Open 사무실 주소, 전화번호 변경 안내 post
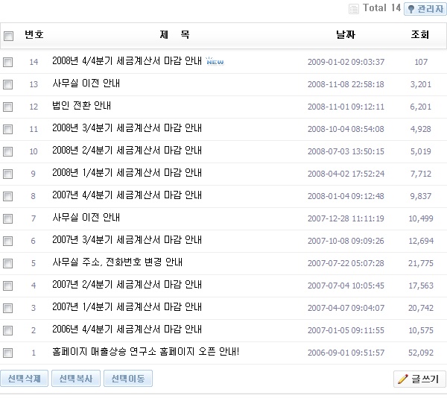This screenshot has width=447, height=413. click(x=117, y=263)
